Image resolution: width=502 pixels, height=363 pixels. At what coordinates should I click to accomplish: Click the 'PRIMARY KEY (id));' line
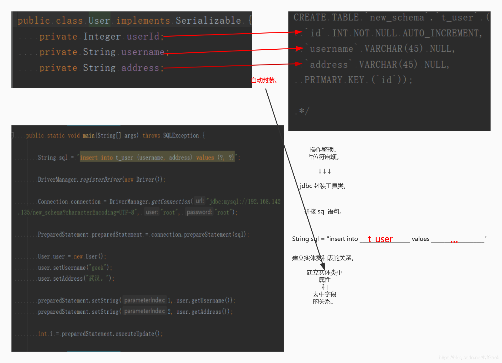coord(358,80)
